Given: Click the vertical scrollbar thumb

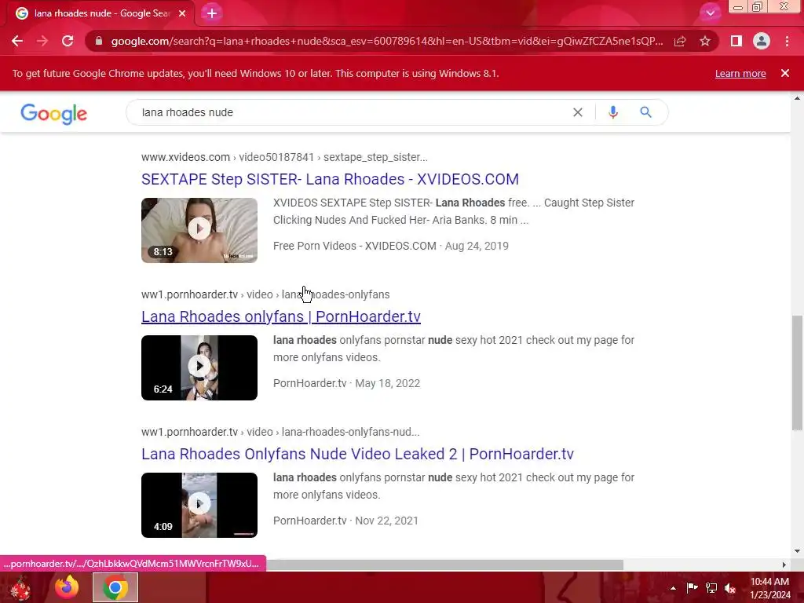Looking at the screenshot, I should click(x=797, y=373).
